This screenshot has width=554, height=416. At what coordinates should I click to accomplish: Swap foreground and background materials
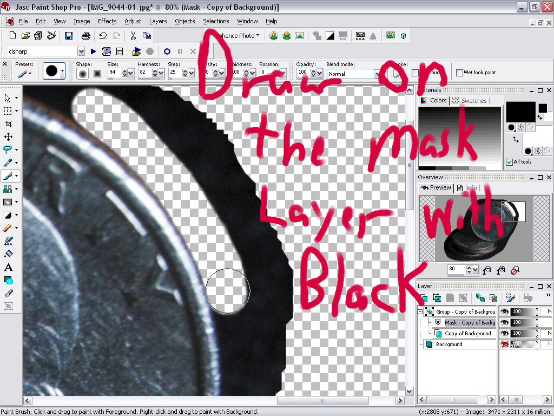pyautogui.click(x=516, y=139)
